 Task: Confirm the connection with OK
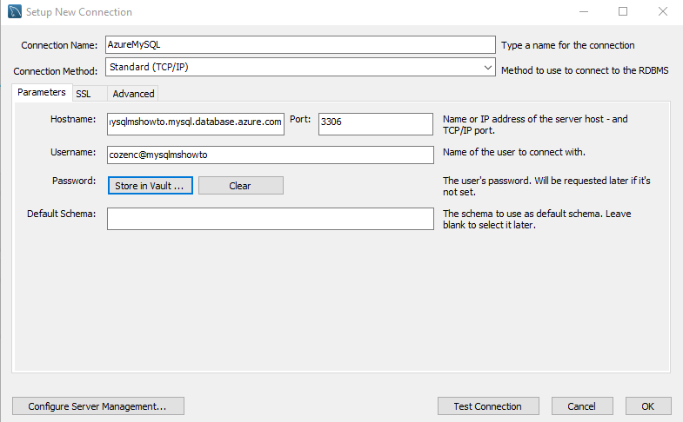[x=648, y=406]
